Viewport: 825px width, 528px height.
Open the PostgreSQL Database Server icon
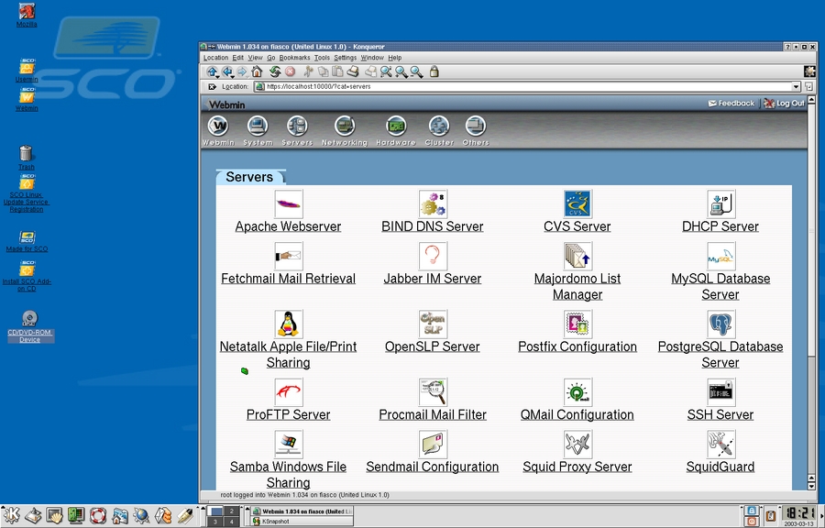point(720,324)
